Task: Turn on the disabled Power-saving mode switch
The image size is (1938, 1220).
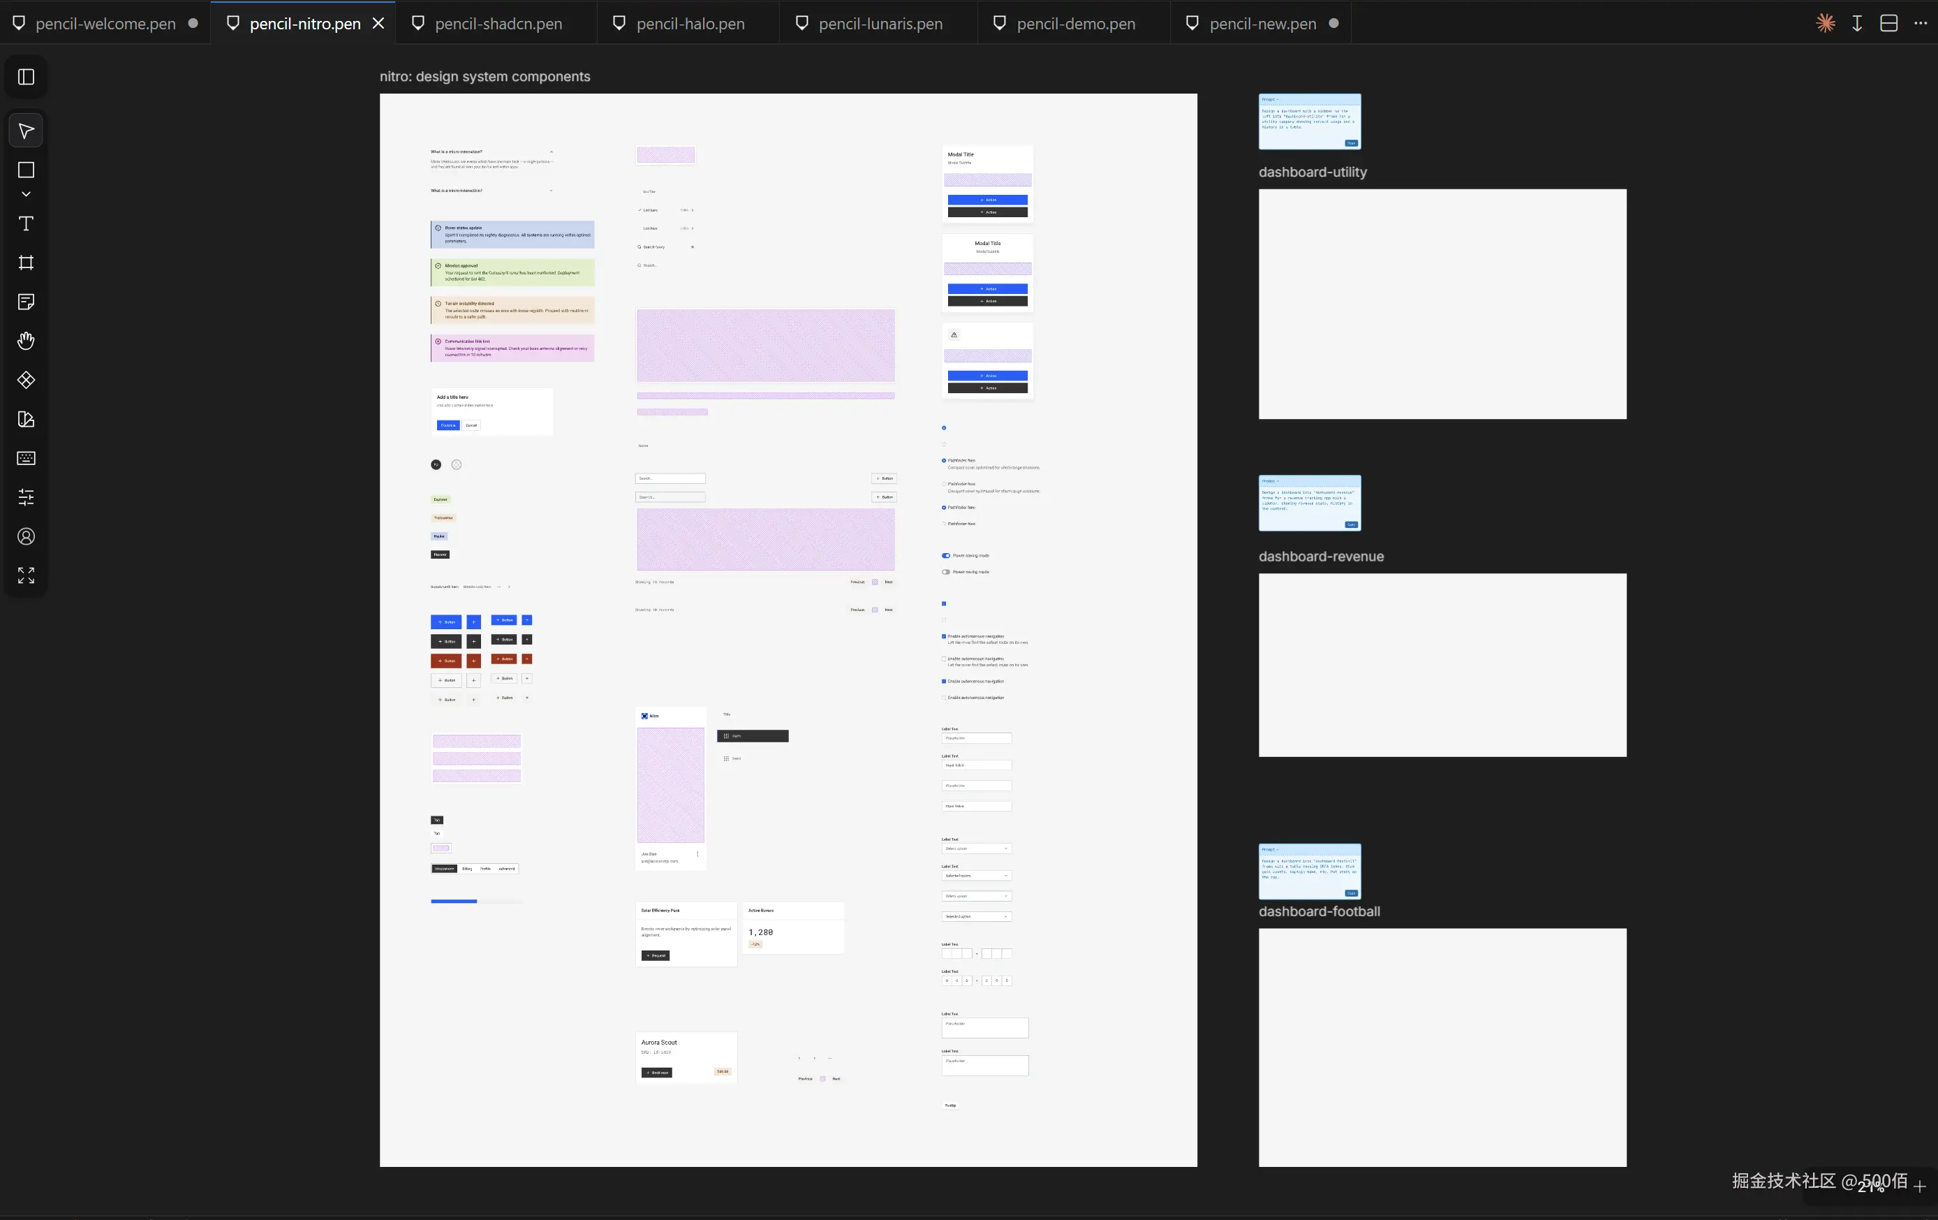Action: (x=946, y=572)
